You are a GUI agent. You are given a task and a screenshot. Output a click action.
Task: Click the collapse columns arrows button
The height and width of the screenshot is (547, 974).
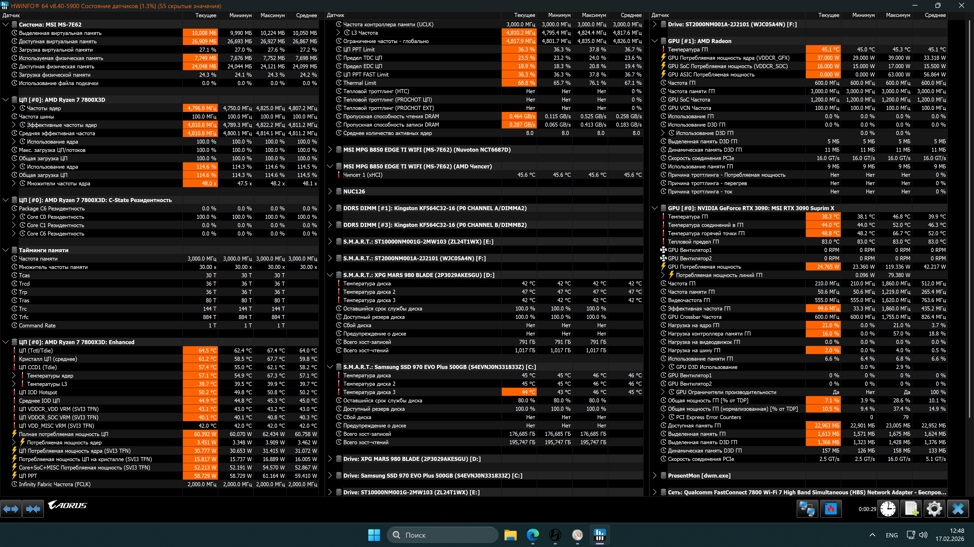(33, 509)
